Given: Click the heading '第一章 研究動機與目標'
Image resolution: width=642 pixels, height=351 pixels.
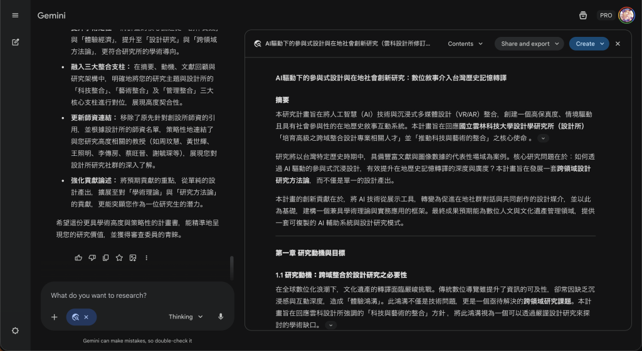Looking at the screenshot, I should pos(310,253).
